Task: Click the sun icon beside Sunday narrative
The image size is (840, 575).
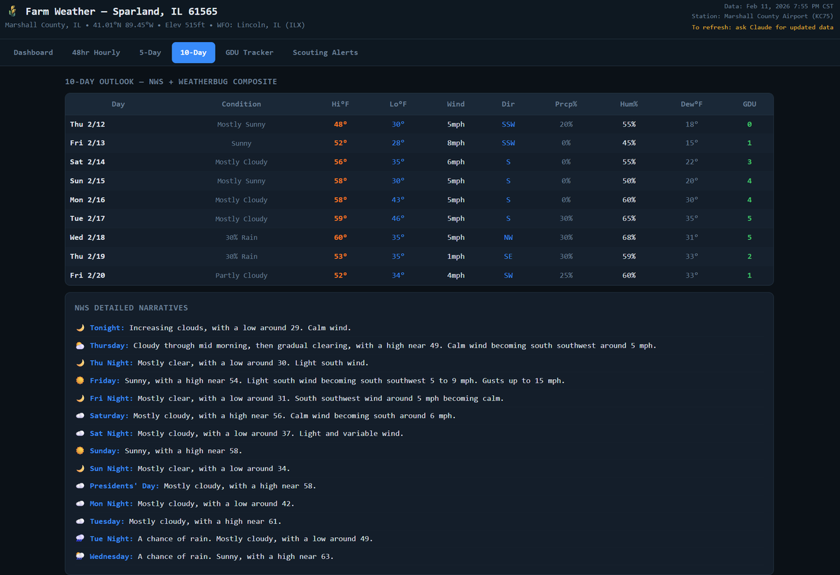Action: (80, 450)
